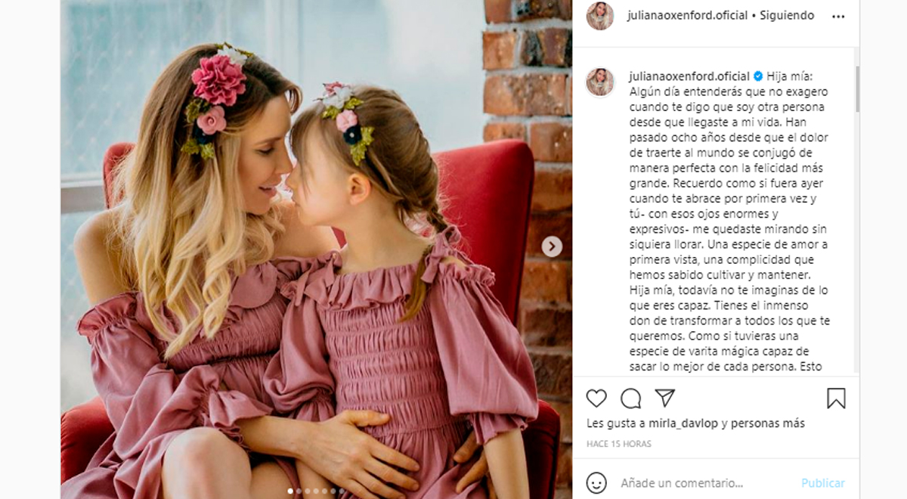Click profile avatar beside caption
Image resolution: width=907 pixels, height=499 pixels.
(599, 82)
